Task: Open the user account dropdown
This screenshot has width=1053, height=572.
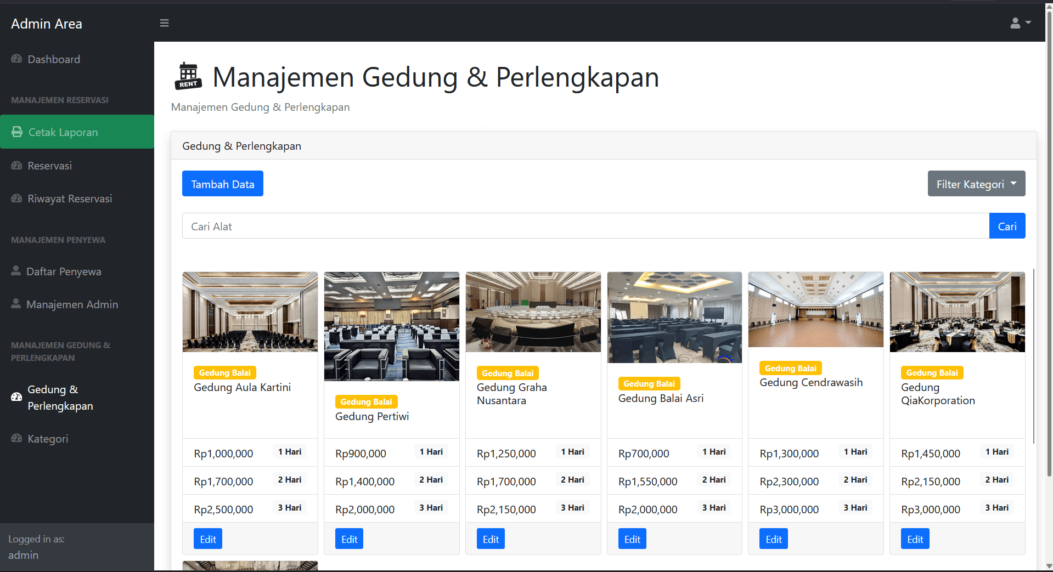Action: (x=1021, y=23)
